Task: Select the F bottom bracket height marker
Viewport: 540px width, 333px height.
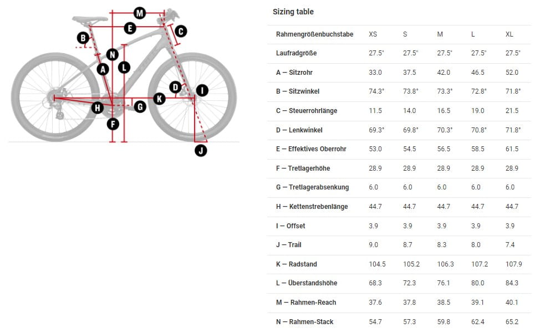Action: (x=113, y=124)
